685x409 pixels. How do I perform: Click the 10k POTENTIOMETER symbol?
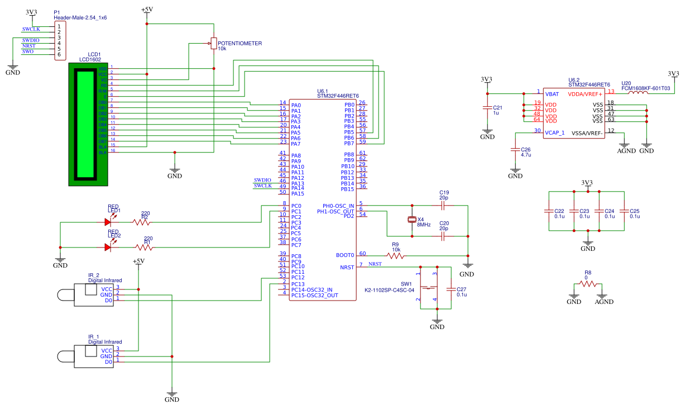[x=214, y=43]
